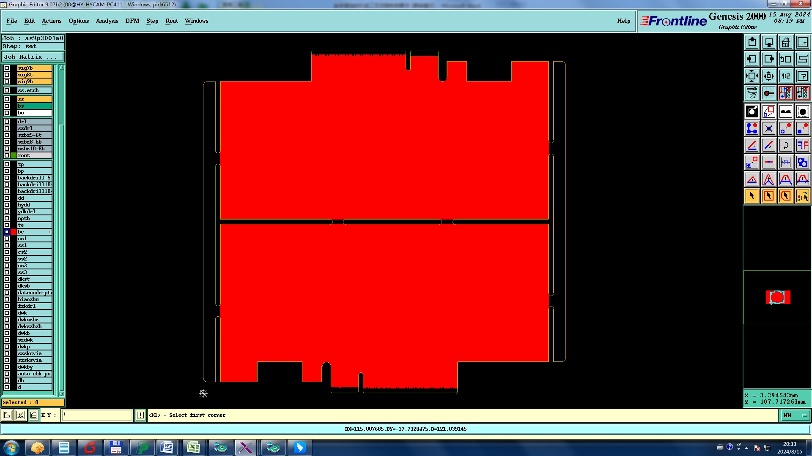Click the pan left view icon
The width and height of the screenshot is (812, 456).
(752, 59)
